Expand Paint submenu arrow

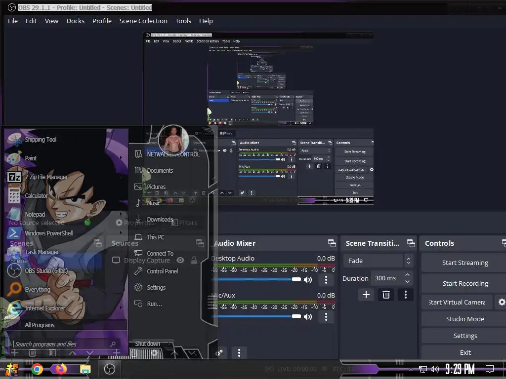pos(121,158)
